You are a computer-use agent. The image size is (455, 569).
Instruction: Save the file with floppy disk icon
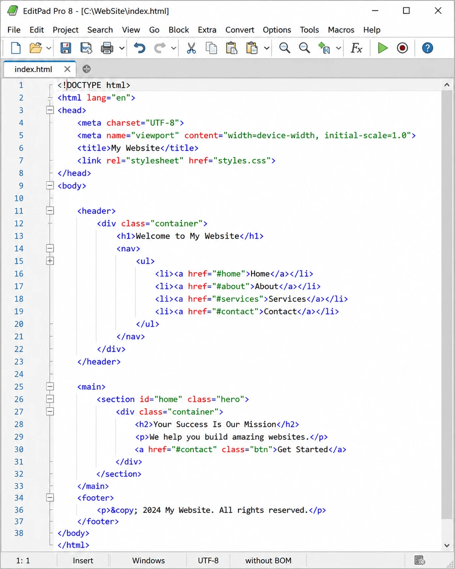tap(66, 48)
